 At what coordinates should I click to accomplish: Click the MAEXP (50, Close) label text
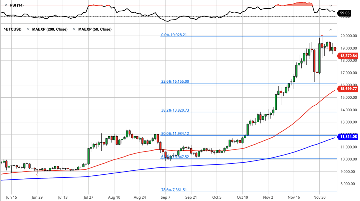click(x=95, y=29)
